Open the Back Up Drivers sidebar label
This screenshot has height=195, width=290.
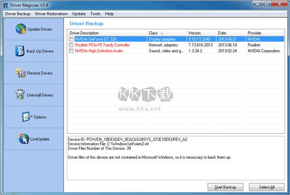click(x=40, y=51)
